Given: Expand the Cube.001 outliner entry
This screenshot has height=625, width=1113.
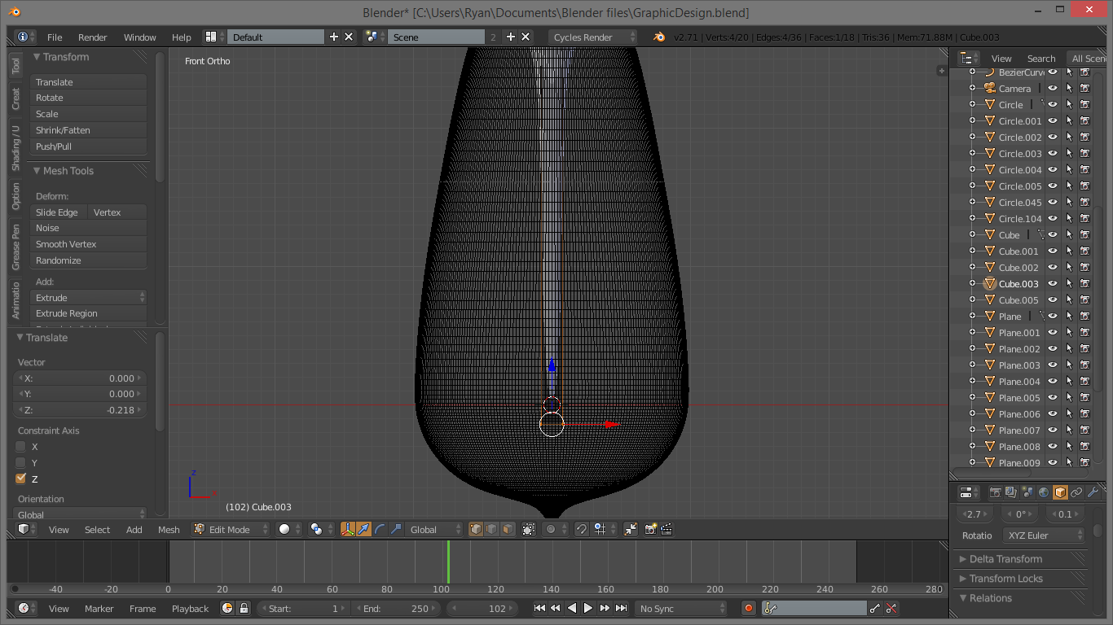Looking at the screenshot, I should (x=972, y=251).
